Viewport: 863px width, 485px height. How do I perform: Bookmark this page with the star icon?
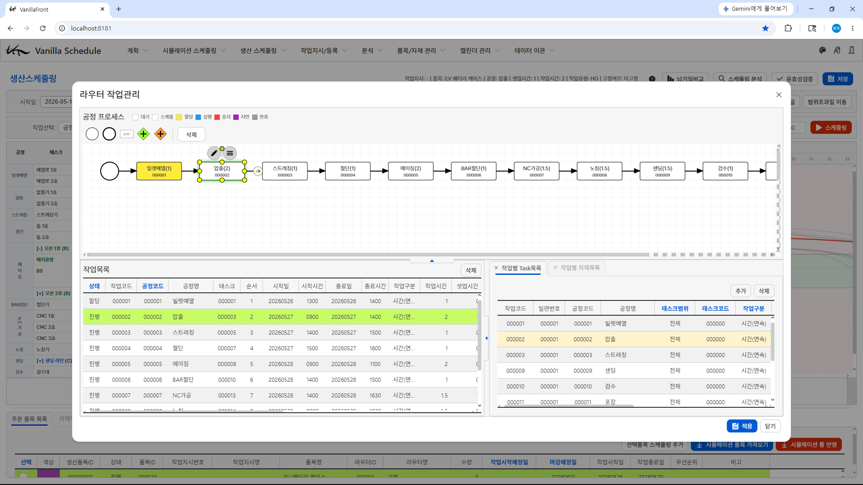pos(765,28)
